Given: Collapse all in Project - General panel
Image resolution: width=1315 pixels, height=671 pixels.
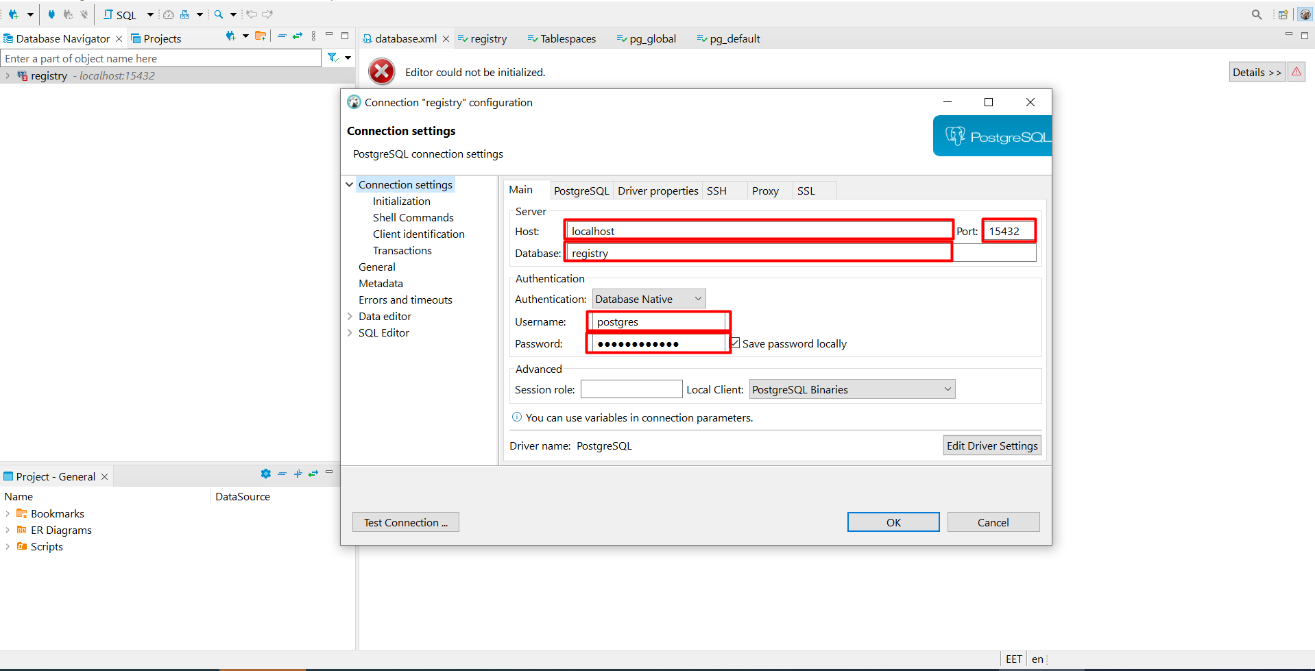Looking at the screenshot, I should click(282, 474).
